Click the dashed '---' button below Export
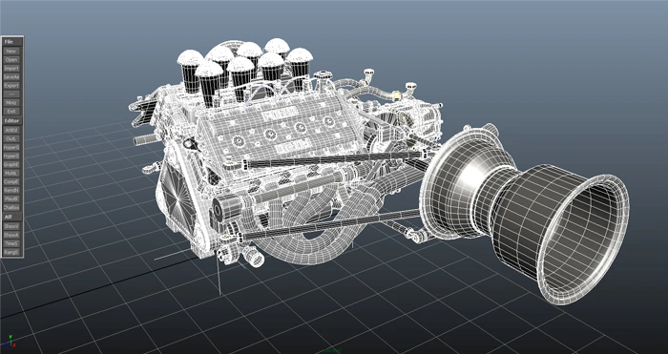 pyautogui.click(x=11, y=94)
